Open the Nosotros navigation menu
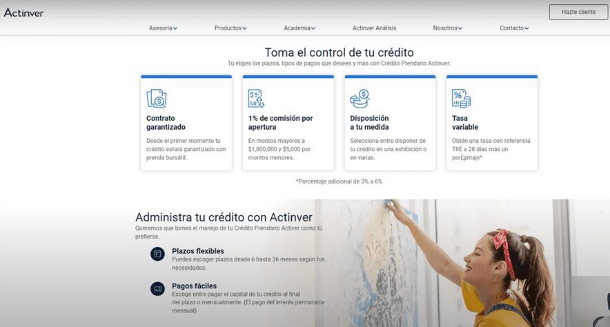This screenshot has height=327, width=610. 447,28
